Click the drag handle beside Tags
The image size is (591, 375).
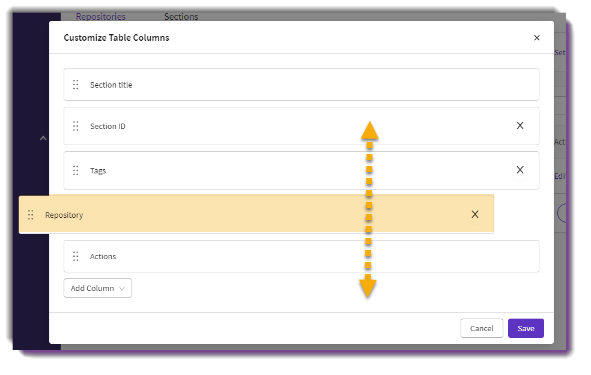pos(76,170)
